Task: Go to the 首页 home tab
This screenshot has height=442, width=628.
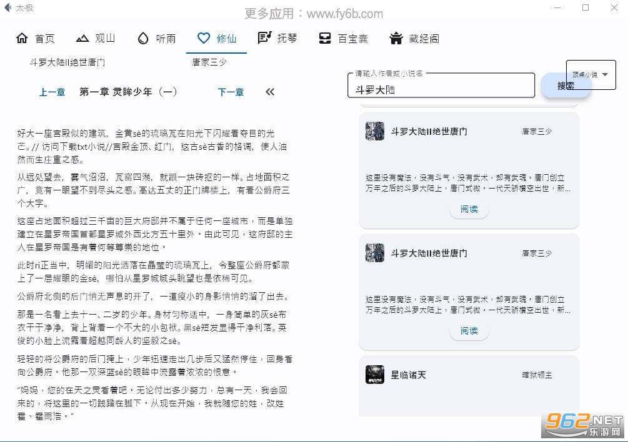Action: coord(35,39)
